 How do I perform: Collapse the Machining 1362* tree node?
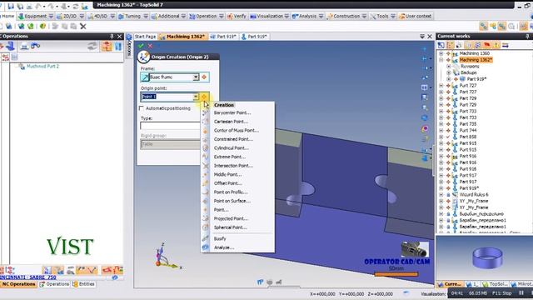[x=441, y=60]
